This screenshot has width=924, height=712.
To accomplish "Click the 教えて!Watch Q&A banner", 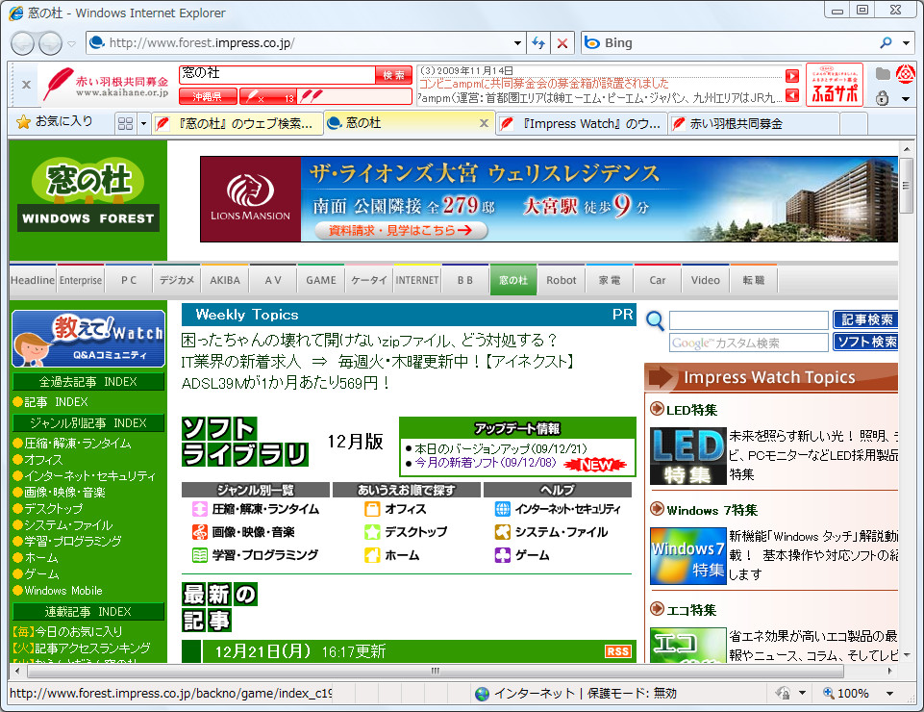I will tap(88, 339).
